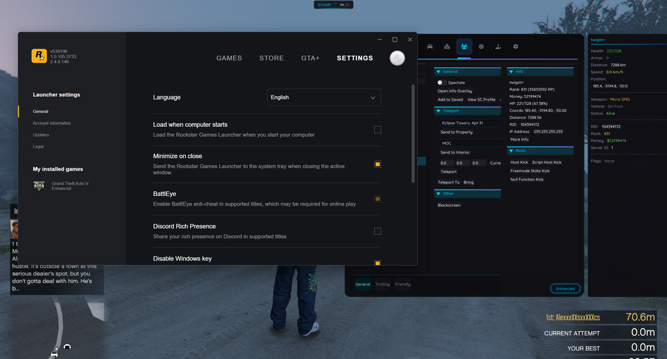This screenshot has height=359, width=667.
Task: Click the Script Host Kick button
Action: [546, 163]
